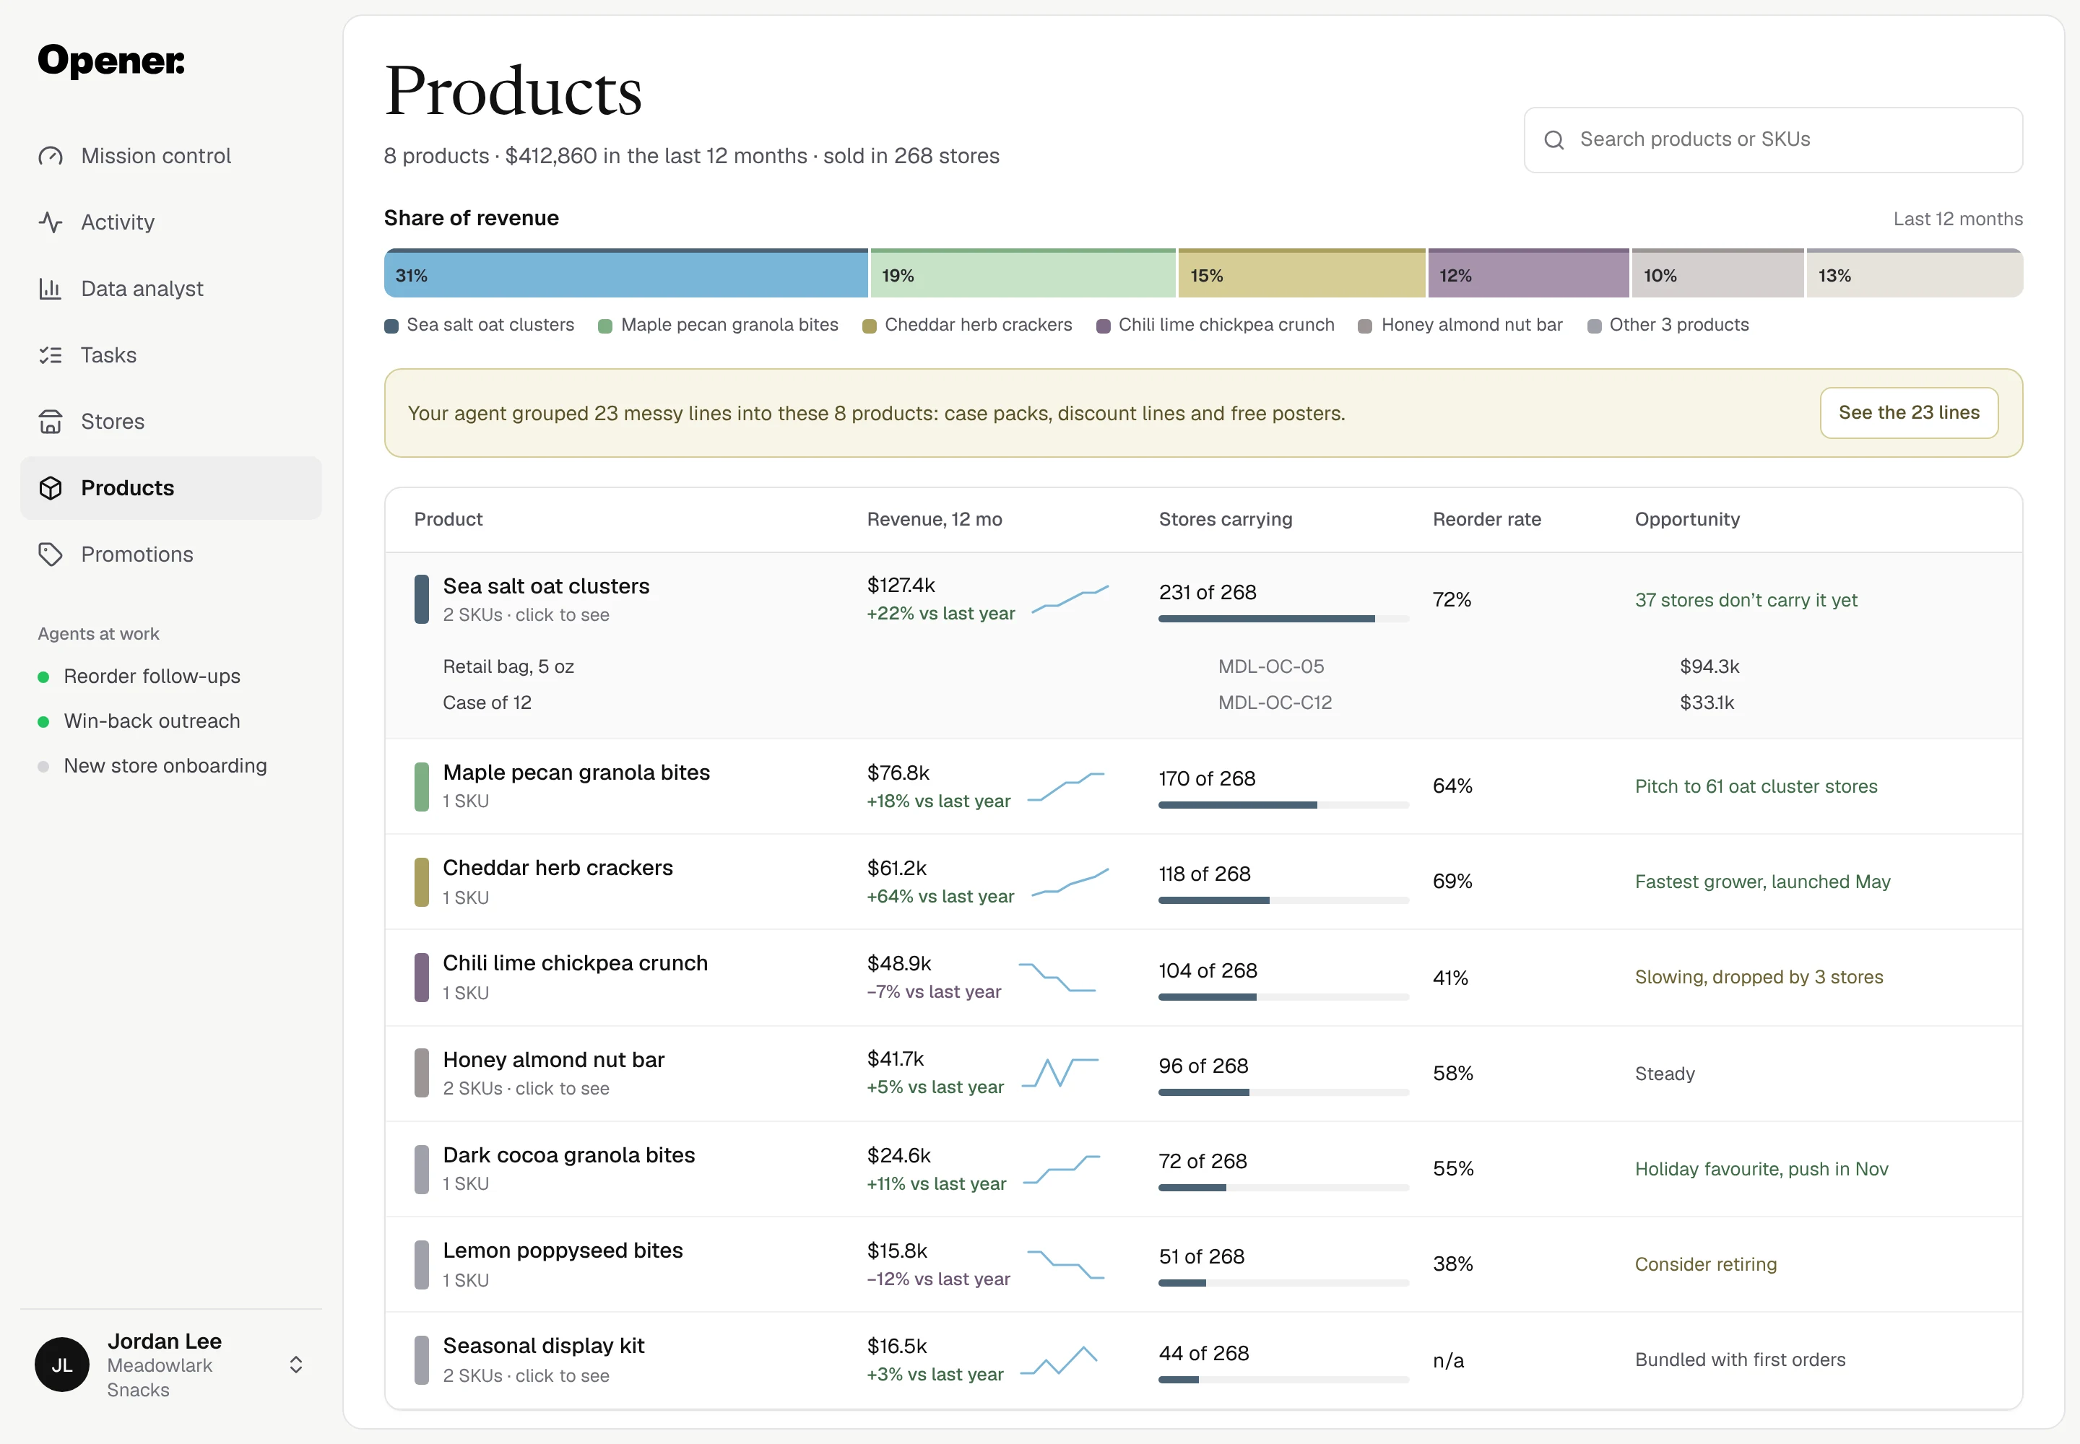This screenshot has width=2080, height=1444.
Task: Click the 15% yellow revenue share segment
Action: point(1301,273)
